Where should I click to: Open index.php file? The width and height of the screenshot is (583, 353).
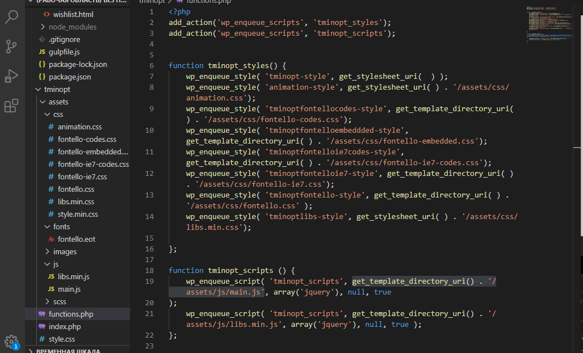pos(65,327)
